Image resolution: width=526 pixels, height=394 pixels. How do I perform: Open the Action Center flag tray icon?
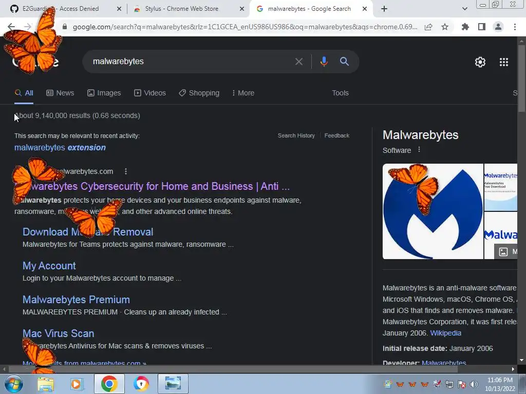pyautogui.click(x=462, y=384)
